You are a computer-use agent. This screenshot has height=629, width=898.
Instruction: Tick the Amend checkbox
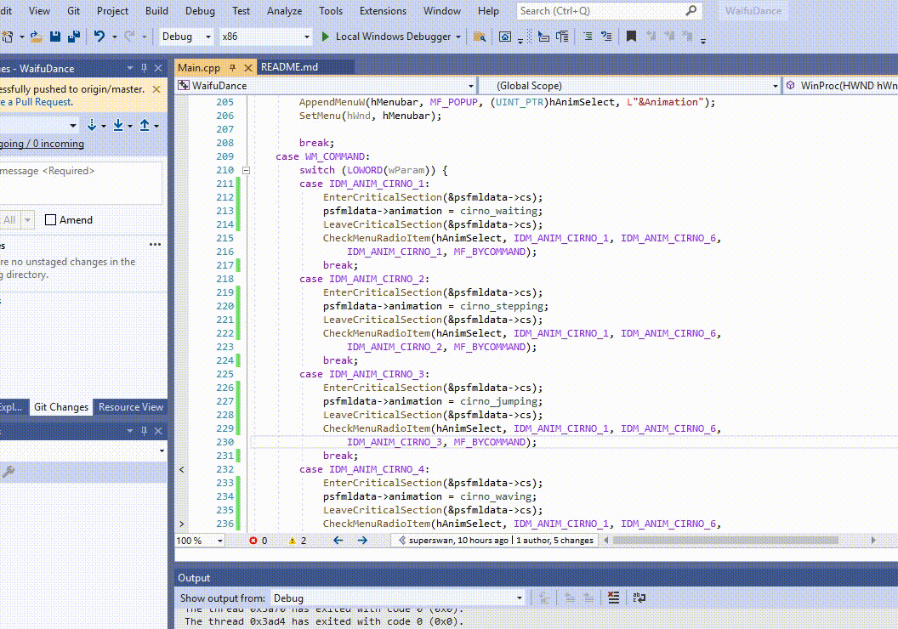point(50,220)
